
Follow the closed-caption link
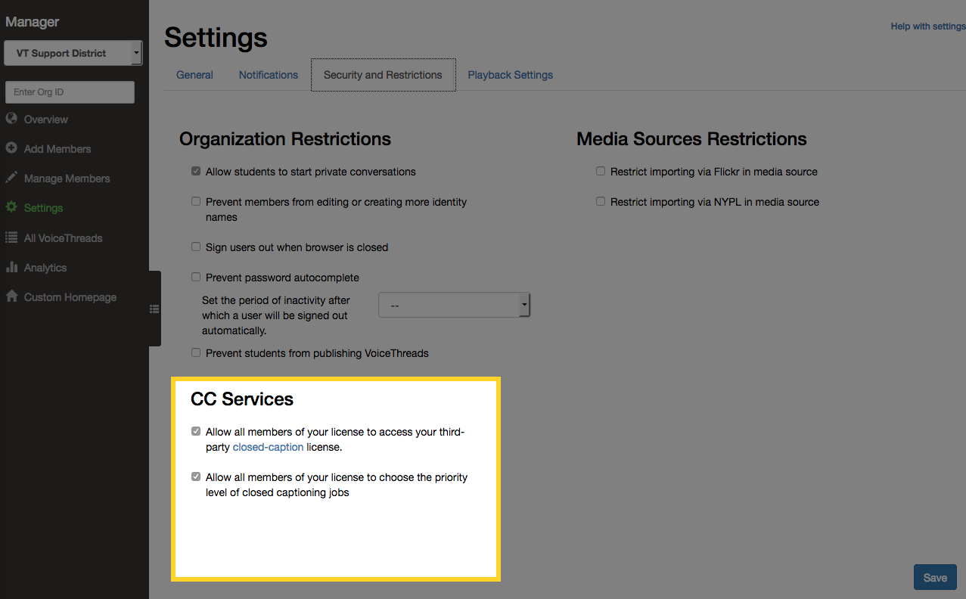(268, 447)
